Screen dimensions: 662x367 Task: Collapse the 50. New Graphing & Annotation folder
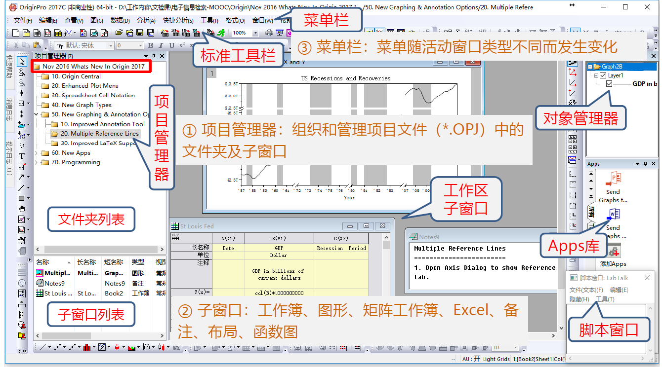click(x=36, y=114)
